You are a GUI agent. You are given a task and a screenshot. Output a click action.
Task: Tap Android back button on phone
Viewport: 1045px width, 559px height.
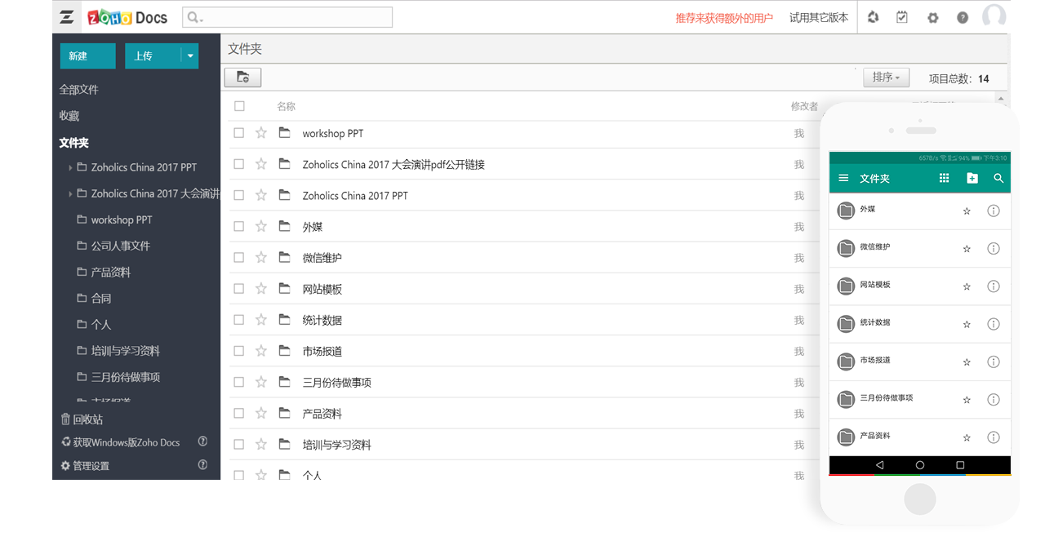(x=879, y=465)
